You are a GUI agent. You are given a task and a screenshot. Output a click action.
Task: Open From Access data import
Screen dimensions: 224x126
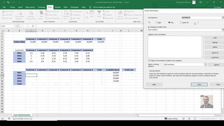coord(8,12)
